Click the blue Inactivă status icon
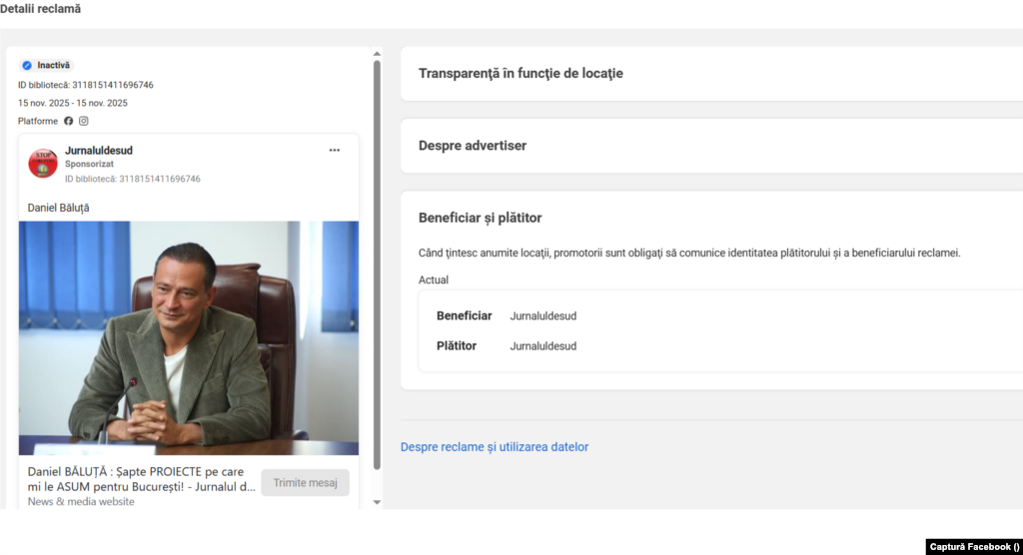Screen dimensions: 1023x555 (x=27, y=65)
